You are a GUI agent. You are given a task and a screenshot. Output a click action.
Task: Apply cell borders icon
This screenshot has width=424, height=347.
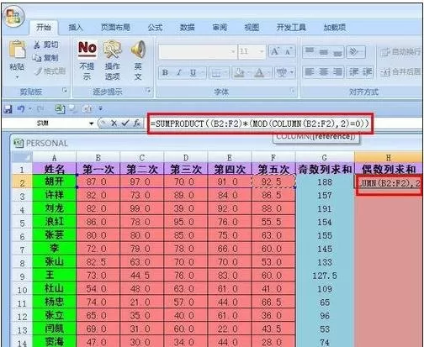[x=216, y=73]
